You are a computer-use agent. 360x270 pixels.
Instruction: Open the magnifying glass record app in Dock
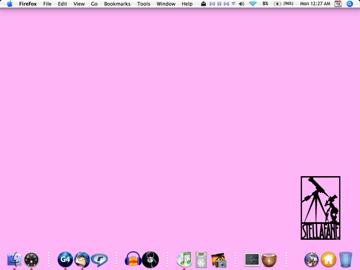tap(150, 260)
